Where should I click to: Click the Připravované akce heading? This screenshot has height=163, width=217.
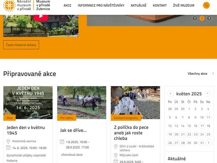(30, 74)
